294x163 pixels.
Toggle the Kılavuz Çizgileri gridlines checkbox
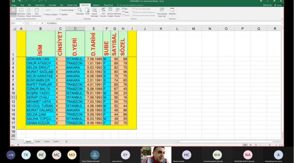[x=44, y=14]
